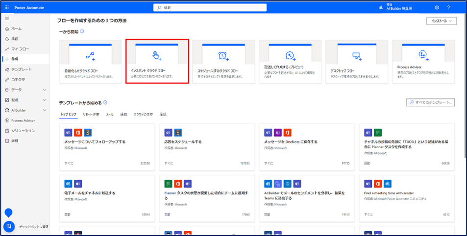Click info icon beside テンプレートから始める
This screenshot has height=236, width=467.
[105, 103]
